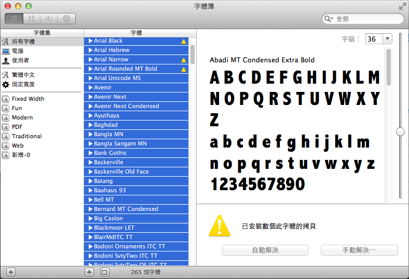Open the PDF collection

[42, 127]
